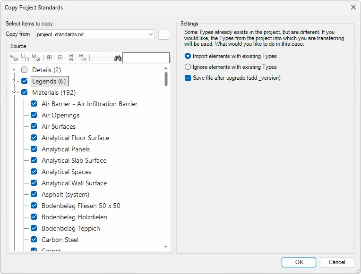
Task: Toggle Save file after upgrade checkbox
Action: (x=188, y=78)
